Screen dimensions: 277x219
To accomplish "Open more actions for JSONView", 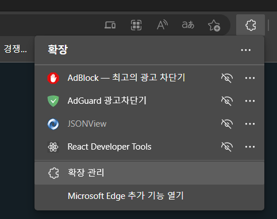I will tap(250, 124).
